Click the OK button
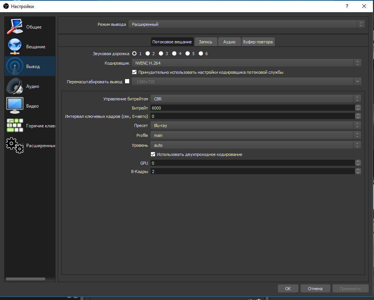The image size is (374, 300). click(288, 289)
